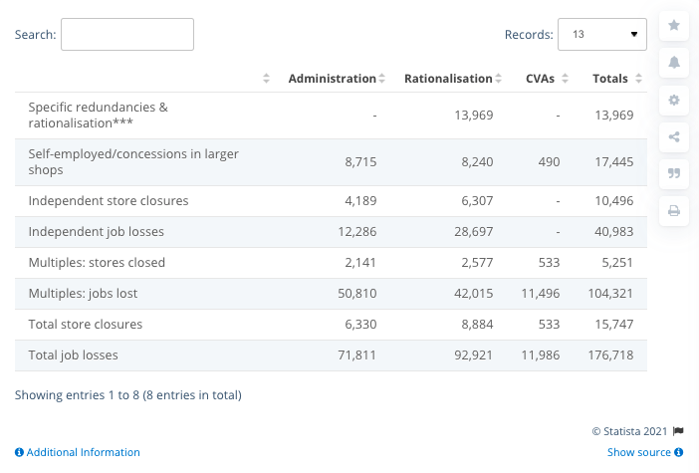Open the gear settings icon
The height and width of the screenshot is (473, 699).
pos(674,101)
